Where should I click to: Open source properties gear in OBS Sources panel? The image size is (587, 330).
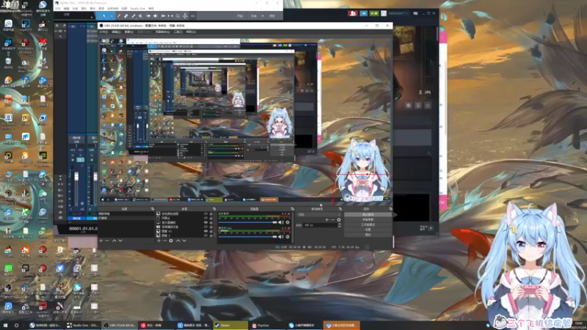coord(171,241)
